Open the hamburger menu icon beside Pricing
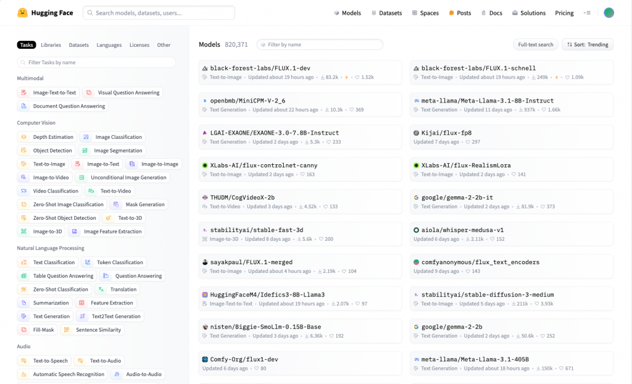 [588, 13]
